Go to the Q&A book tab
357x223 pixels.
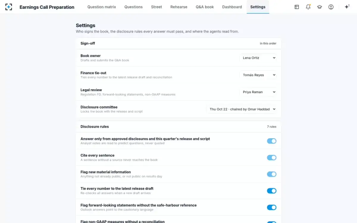[x=205, y=7]
